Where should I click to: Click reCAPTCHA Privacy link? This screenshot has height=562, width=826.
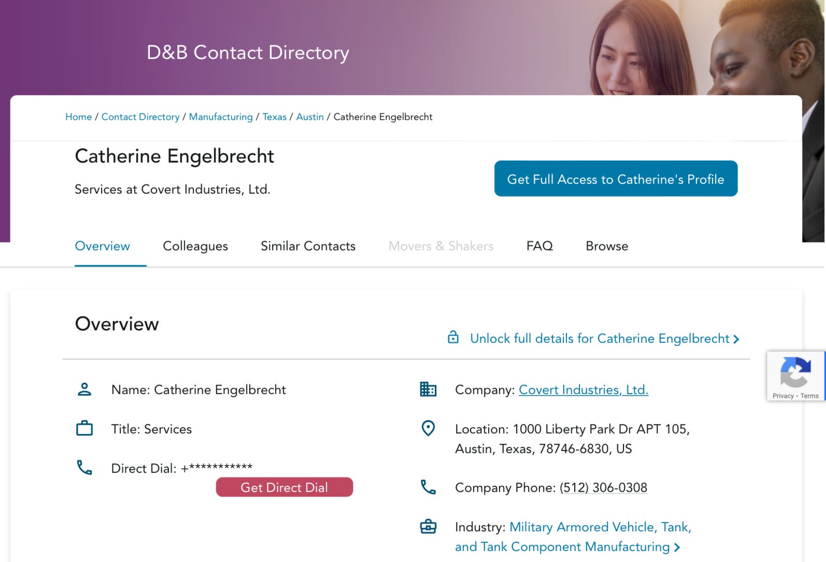pos(783,396)
